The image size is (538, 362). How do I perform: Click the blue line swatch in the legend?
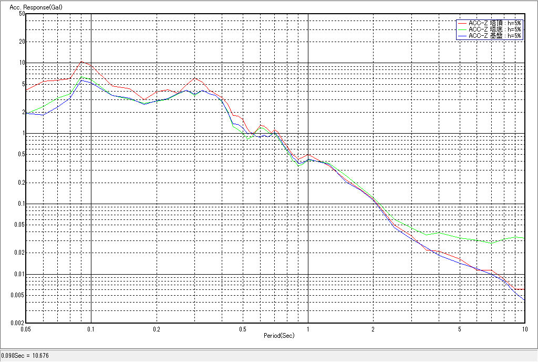click(462, 36)
